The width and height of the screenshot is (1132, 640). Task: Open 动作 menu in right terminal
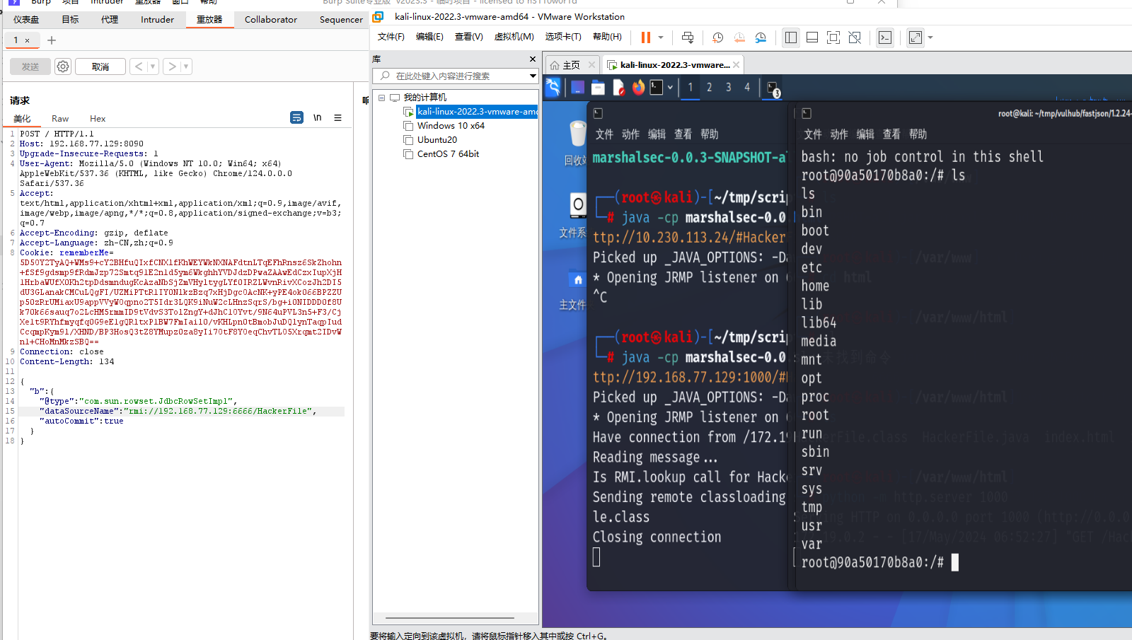[x=839, y=134]
